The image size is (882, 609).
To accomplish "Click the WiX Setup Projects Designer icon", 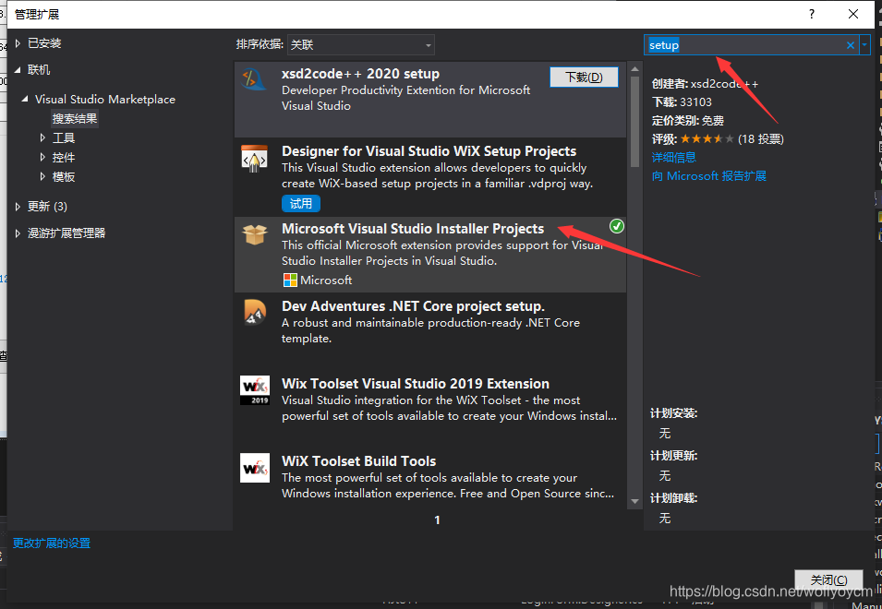I will [254, 158].
